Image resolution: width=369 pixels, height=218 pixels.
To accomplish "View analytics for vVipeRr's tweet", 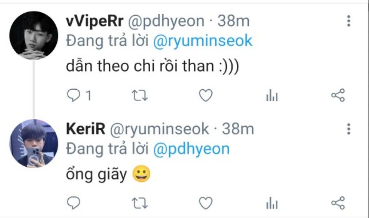I will coord(272,95).
